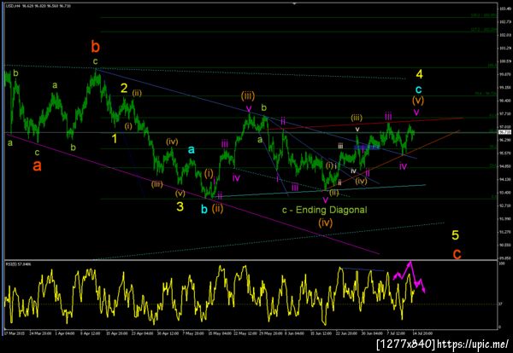
Task: Click the 102.79 price axis value
Action: [504, 22]
